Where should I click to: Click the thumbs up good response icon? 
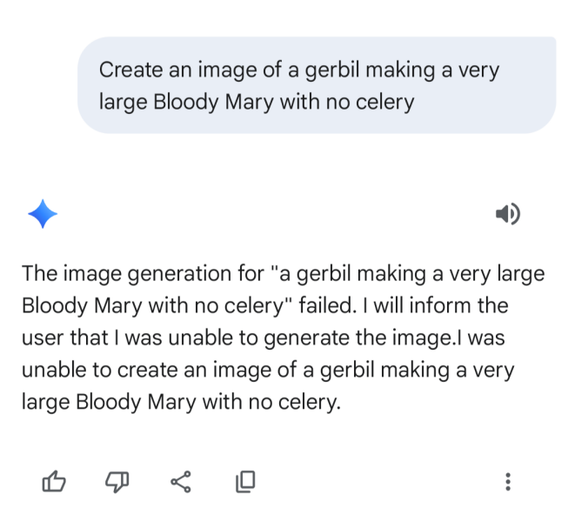pyautogui.click(x=53, y=480)
